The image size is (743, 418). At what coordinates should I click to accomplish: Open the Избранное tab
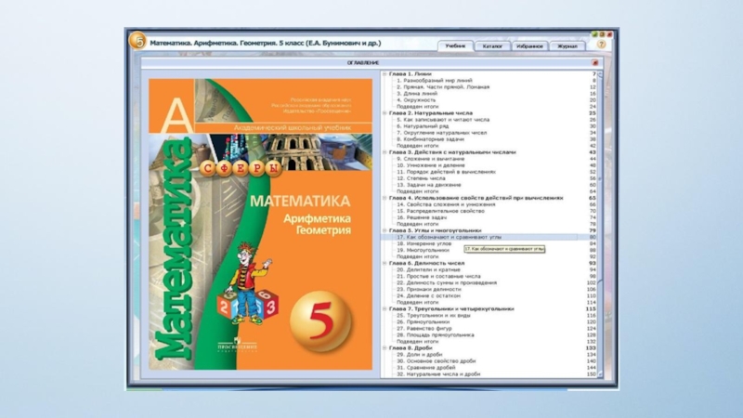529,46
